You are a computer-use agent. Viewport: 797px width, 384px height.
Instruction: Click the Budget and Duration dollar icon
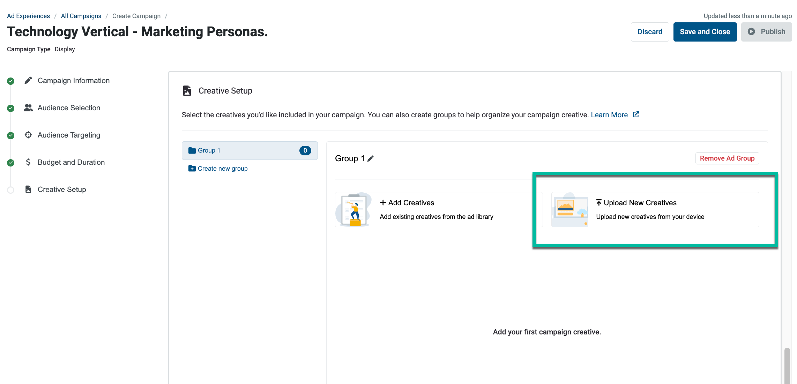[x=28, y=162]
